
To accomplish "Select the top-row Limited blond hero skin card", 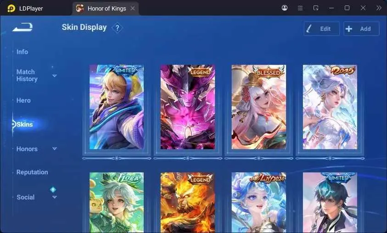I will point(117,107).
